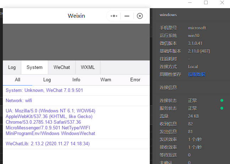Click the 接收效率 1 个/秒 value
Image resolution: width=230 pixels, height=164 pixels.
(195, 147)
